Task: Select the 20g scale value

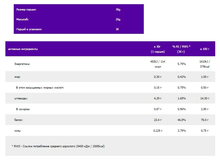Action: [118, 19]
